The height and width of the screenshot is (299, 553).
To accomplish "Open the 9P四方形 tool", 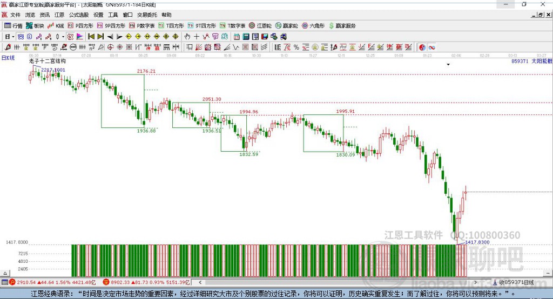I will click(x=111, y=26).
